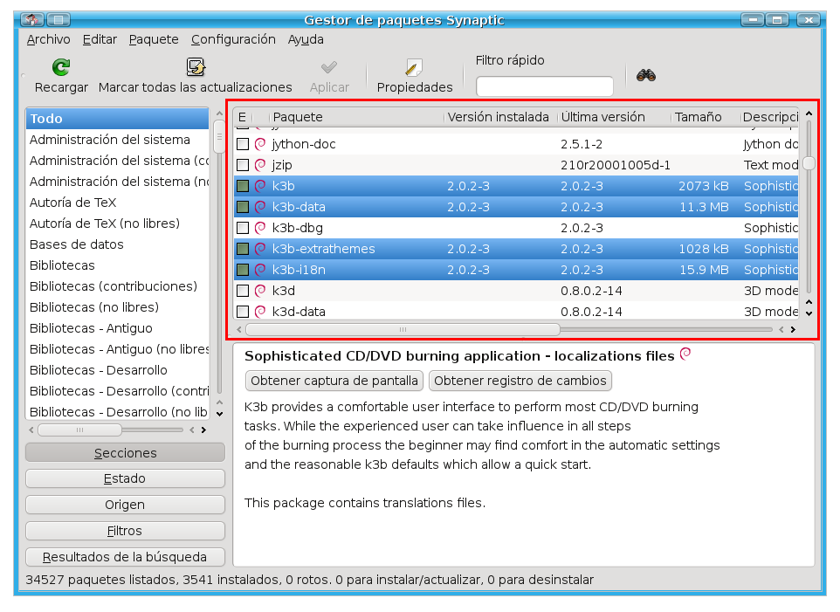Click Debian swirl icon in jython-doc row
The width and height of the screenshot is (840, 612).
(260, 144)
